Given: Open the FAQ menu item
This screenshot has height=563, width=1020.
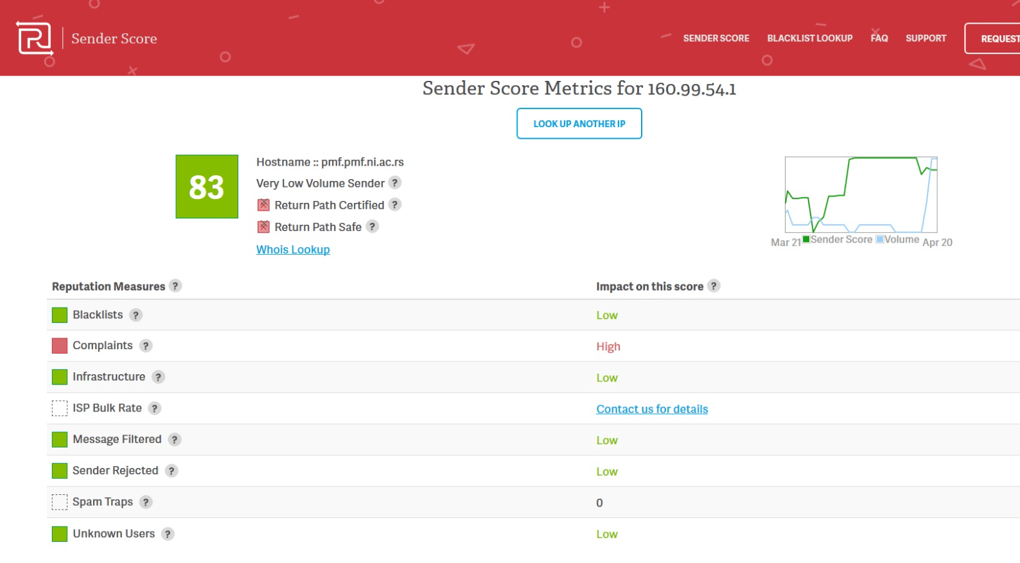Looking at the screenshot, I should point(879,39).
